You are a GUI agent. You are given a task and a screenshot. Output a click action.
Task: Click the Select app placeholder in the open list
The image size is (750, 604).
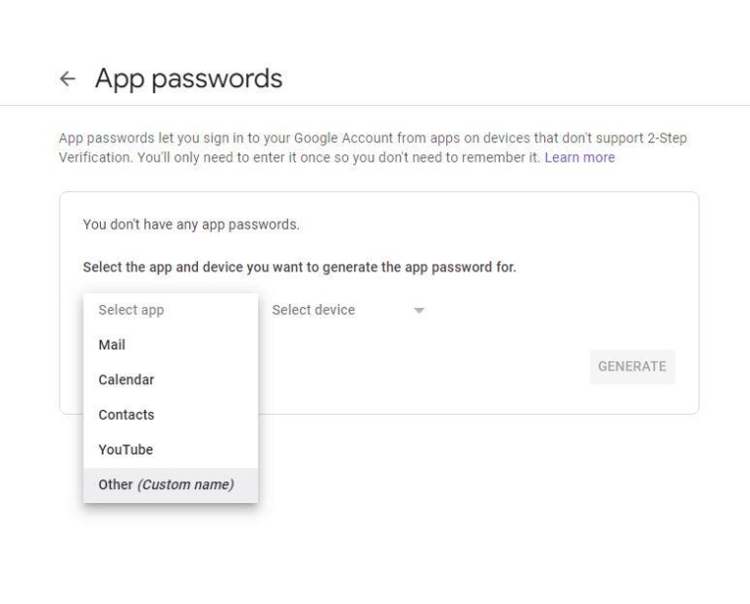[x=132, y=310]
